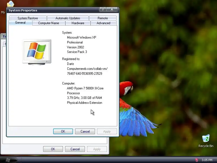Click the text 'Version 2002'
The height and width of the screenshot is (163, 217).
point(75,47)
